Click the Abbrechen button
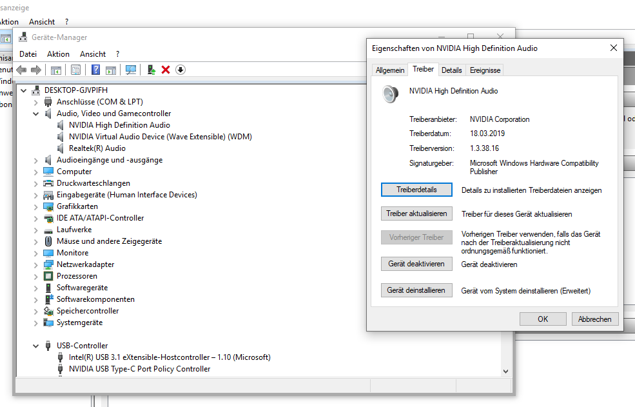The height and width of the screenshot is (407, 635). pos(594,319)
